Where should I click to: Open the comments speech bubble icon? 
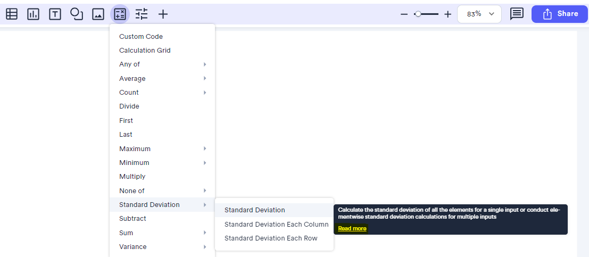pos(517,14)
